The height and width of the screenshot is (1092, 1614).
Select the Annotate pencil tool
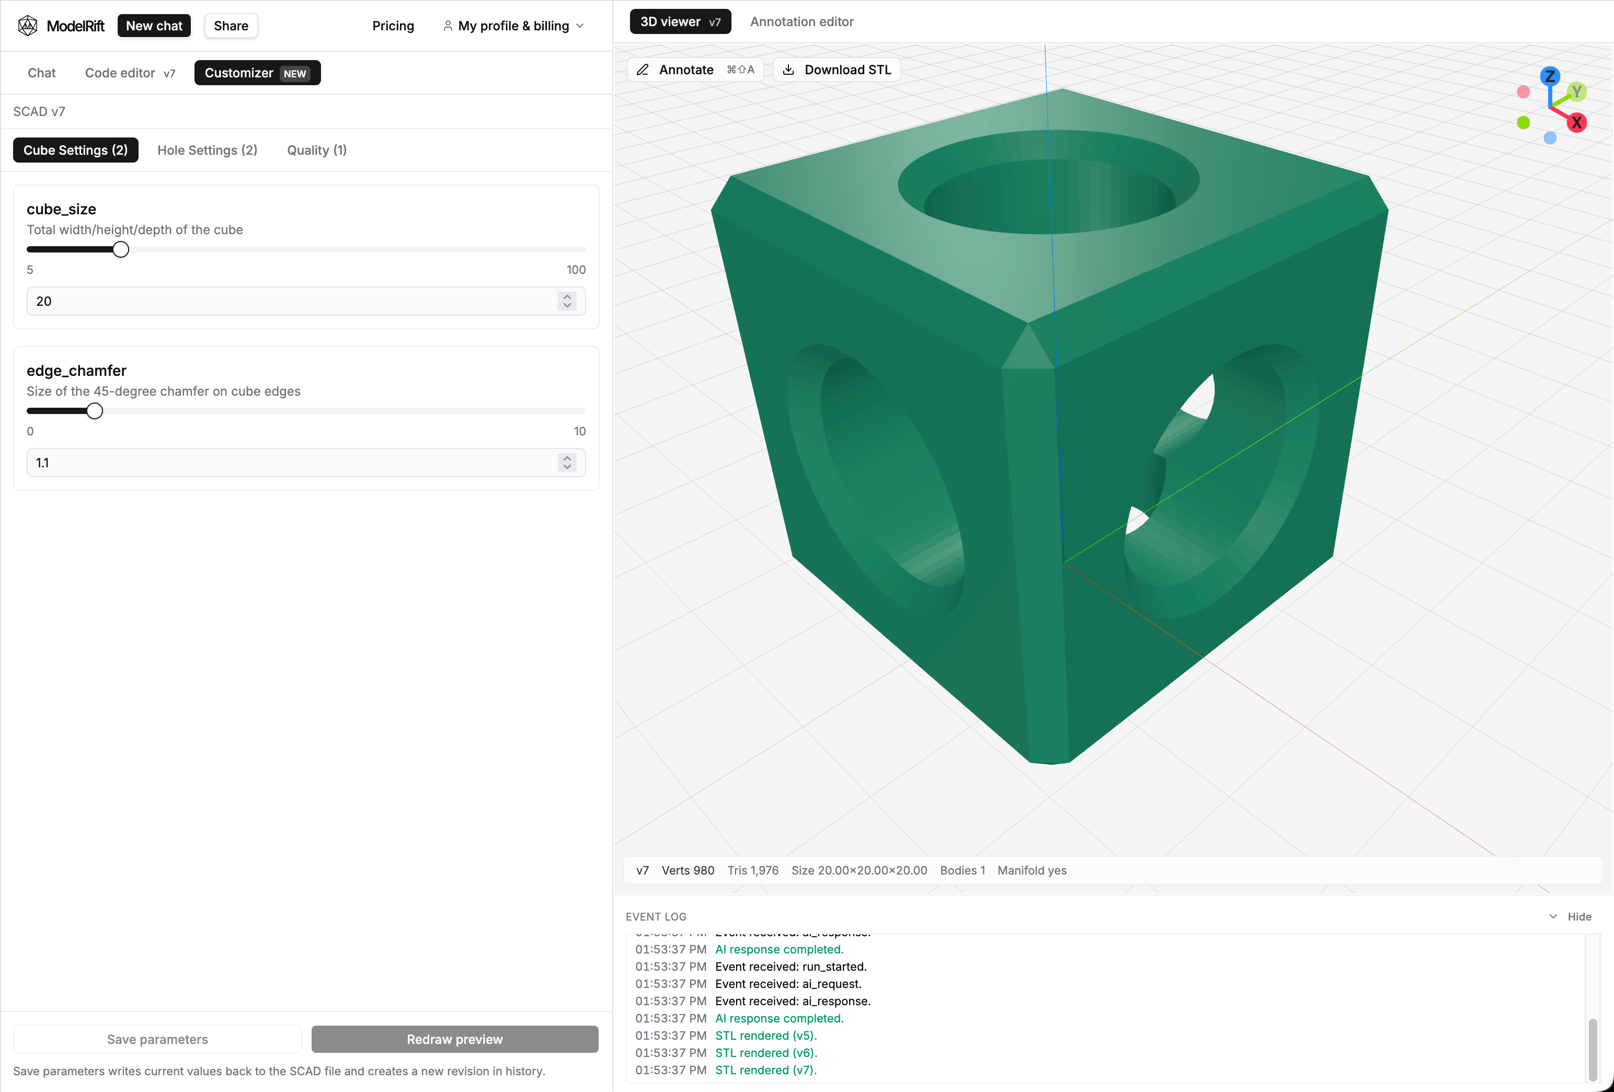click(x=643, y=70)
